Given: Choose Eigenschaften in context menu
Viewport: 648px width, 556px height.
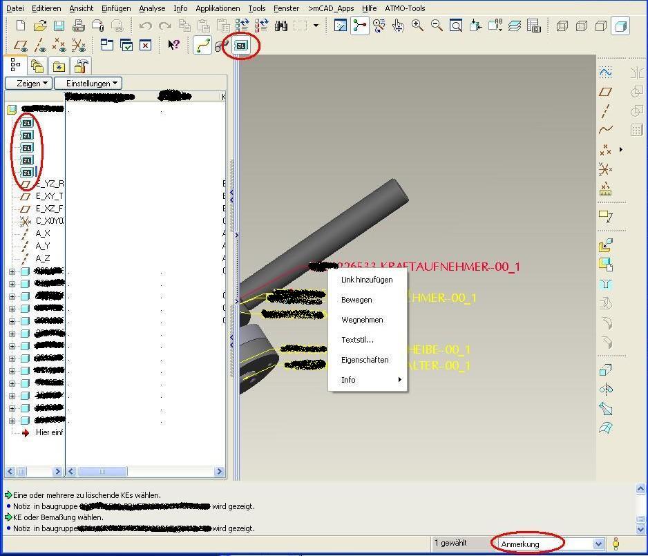Looking at the screenshot, I should [x=365, y=360].
